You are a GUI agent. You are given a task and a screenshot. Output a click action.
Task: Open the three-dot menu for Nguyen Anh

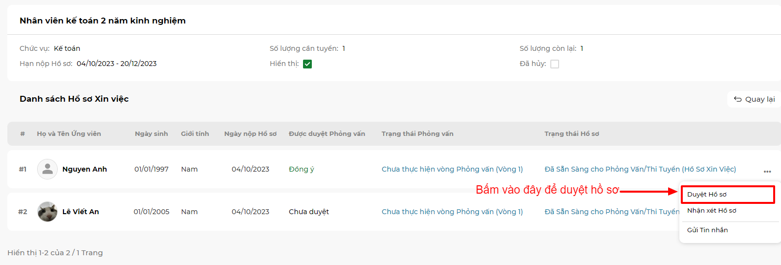(767, 172)
